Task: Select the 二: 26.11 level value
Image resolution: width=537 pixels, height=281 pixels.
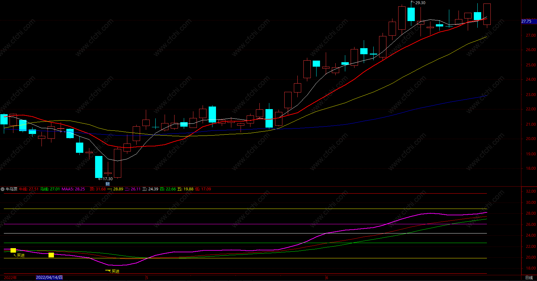Action: tap(133, 189)
